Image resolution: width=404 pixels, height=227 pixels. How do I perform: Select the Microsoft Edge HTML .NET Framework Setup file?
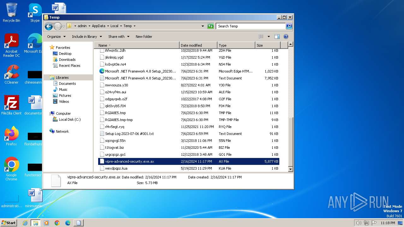(189, 71)
